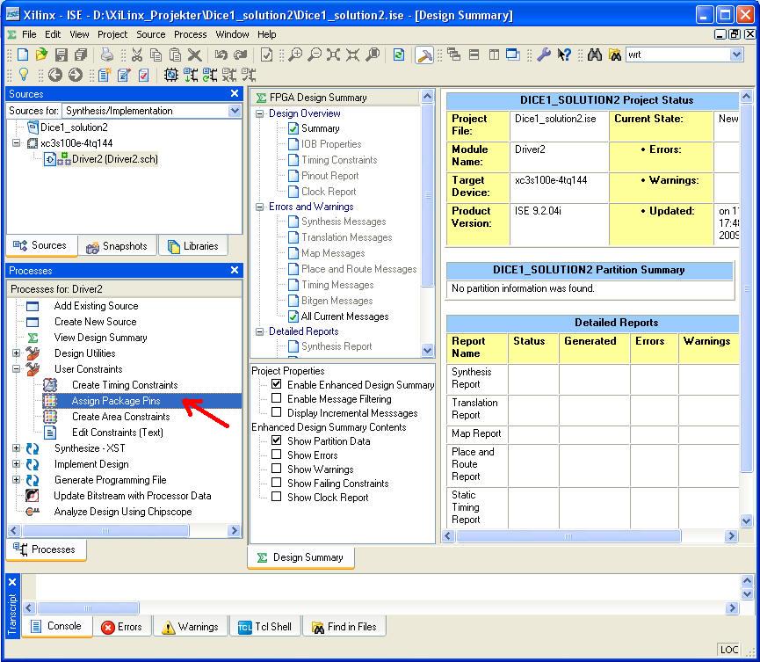
Task: Click the Undo arrow icon
Action: [221, 55]
